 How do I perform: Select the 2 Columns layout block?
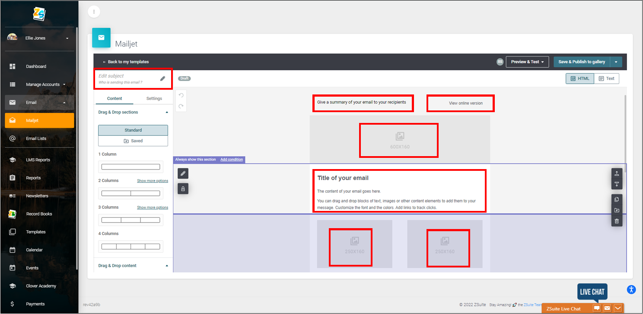(131, 194)
